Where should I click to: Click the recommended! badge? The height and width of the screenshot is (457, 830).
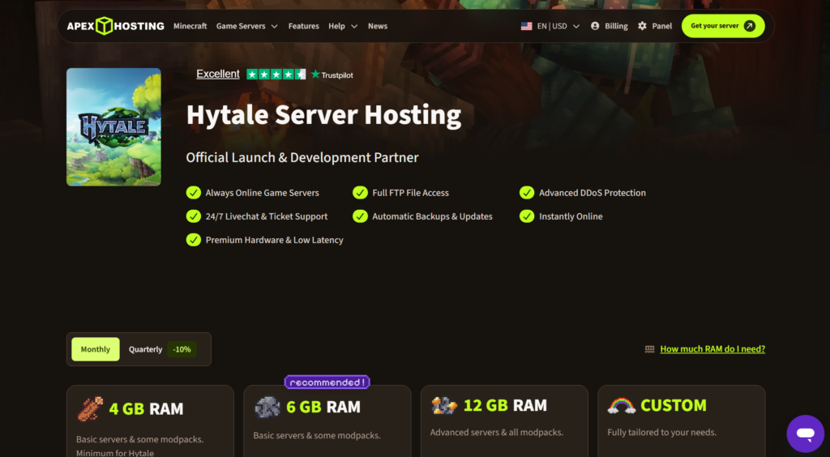[327, 382]
